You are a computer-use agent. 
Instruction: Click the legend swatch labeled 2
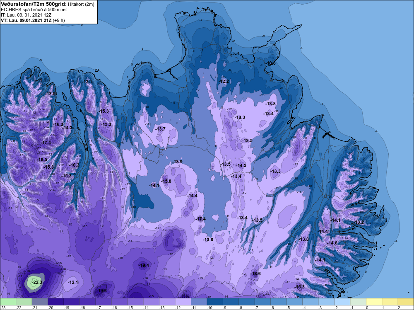coord(406,302)
